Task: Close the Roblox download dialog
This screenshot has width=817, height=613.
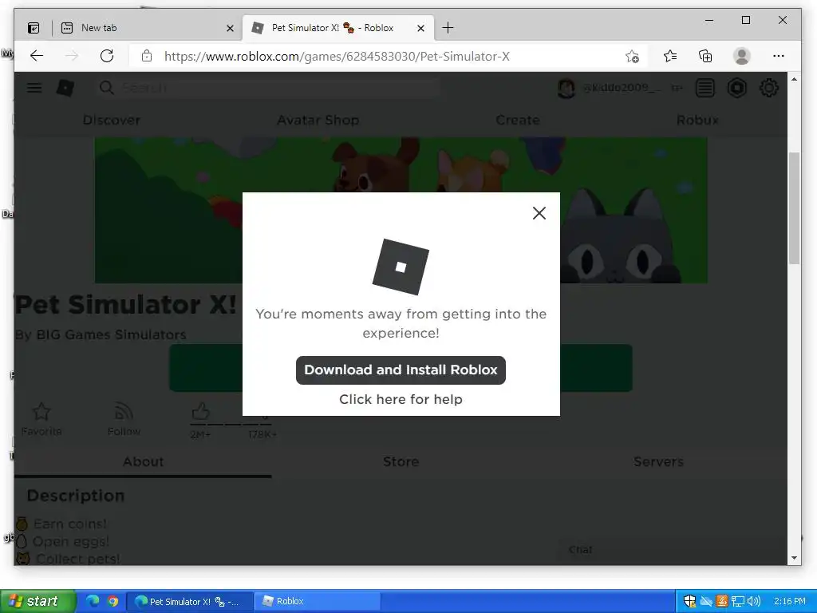Action: (x=539, y=213)
